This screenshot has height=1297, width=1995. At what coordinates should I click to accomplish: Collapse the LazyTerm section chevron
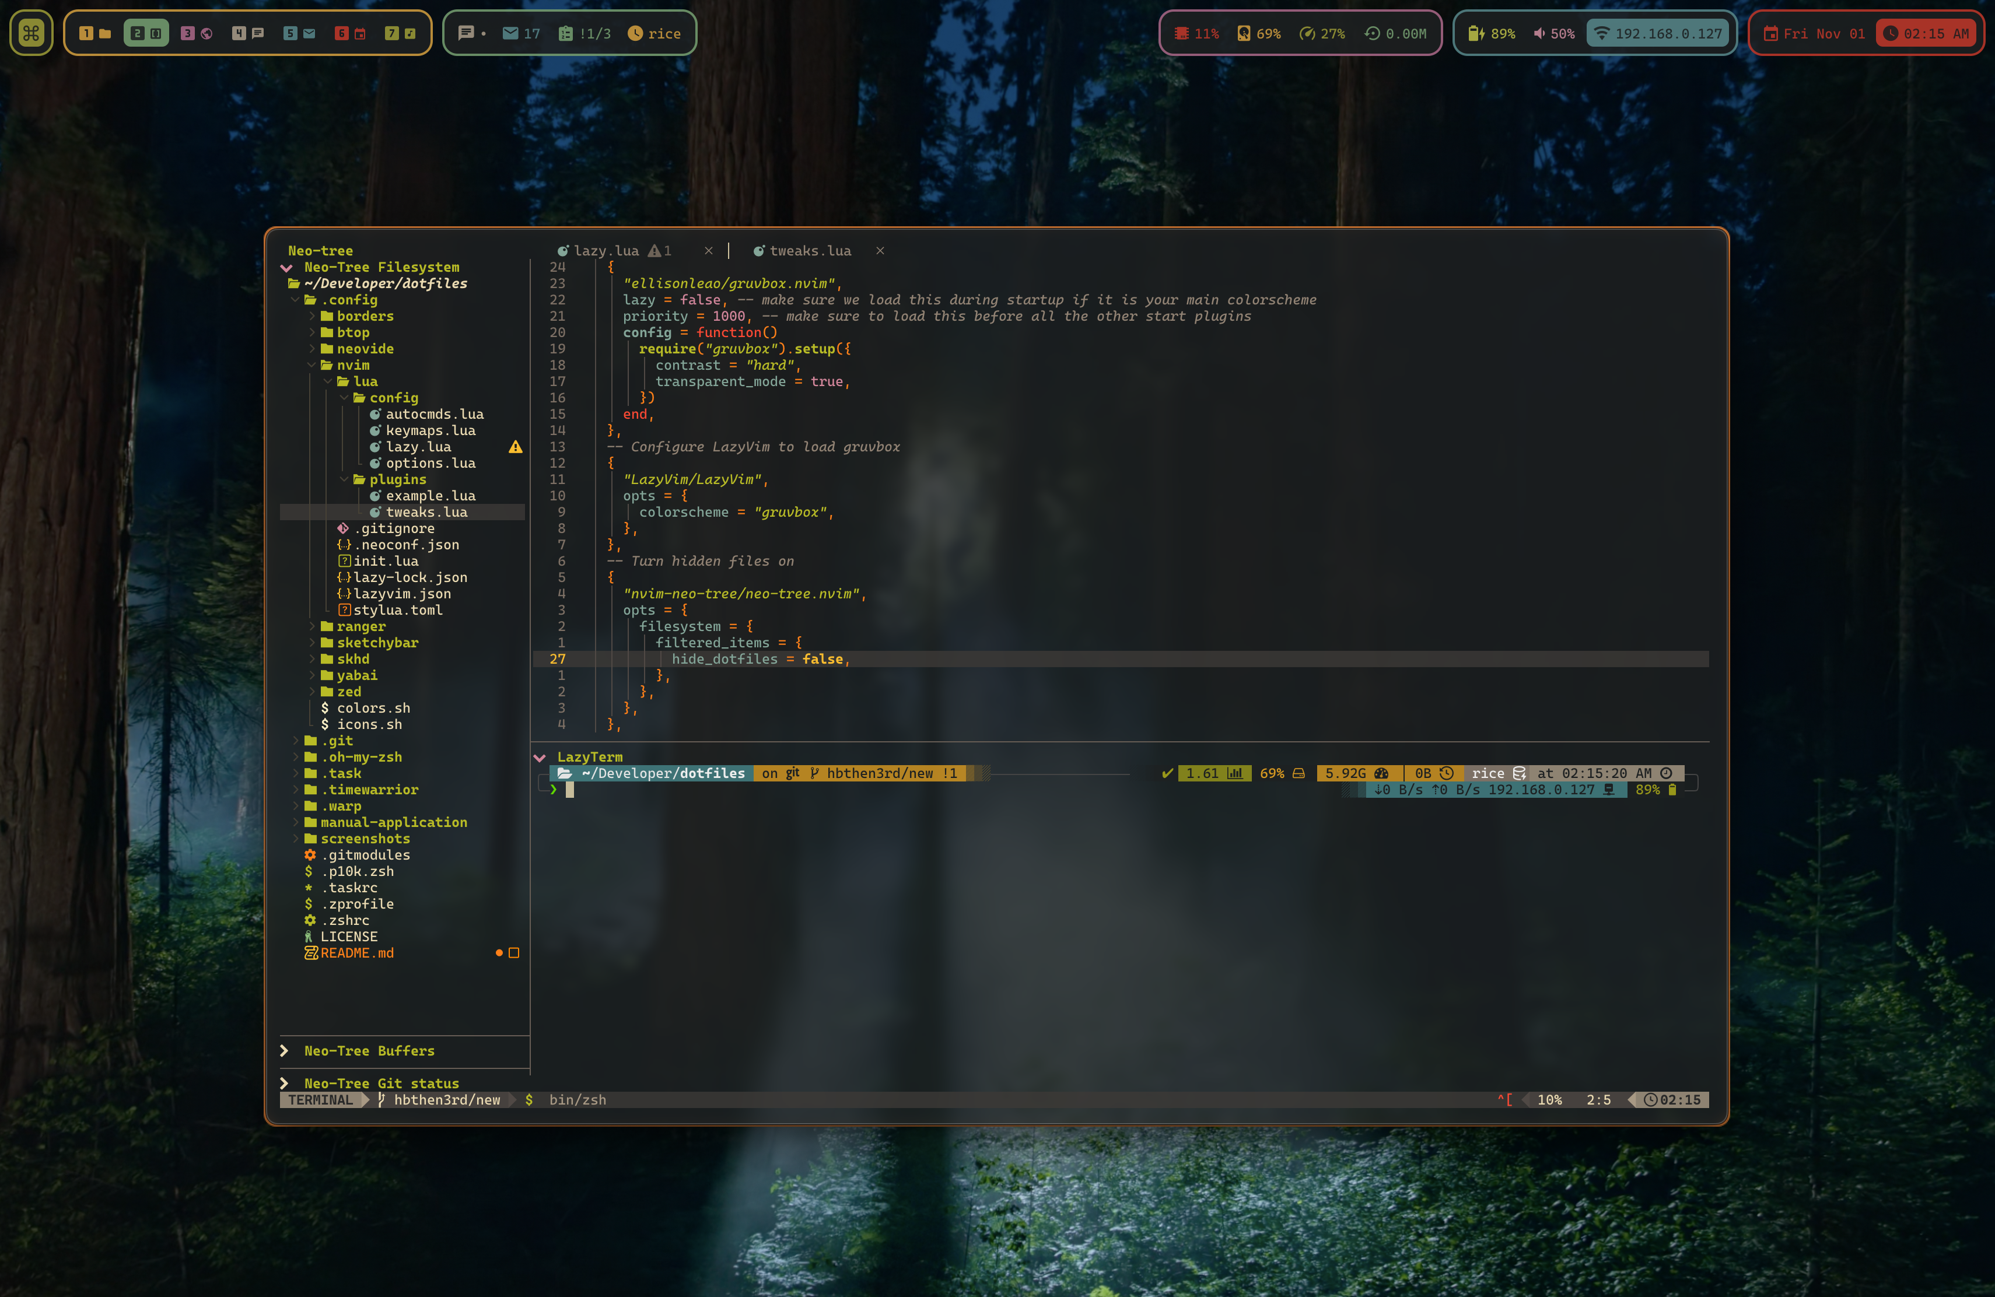[540, 758]
